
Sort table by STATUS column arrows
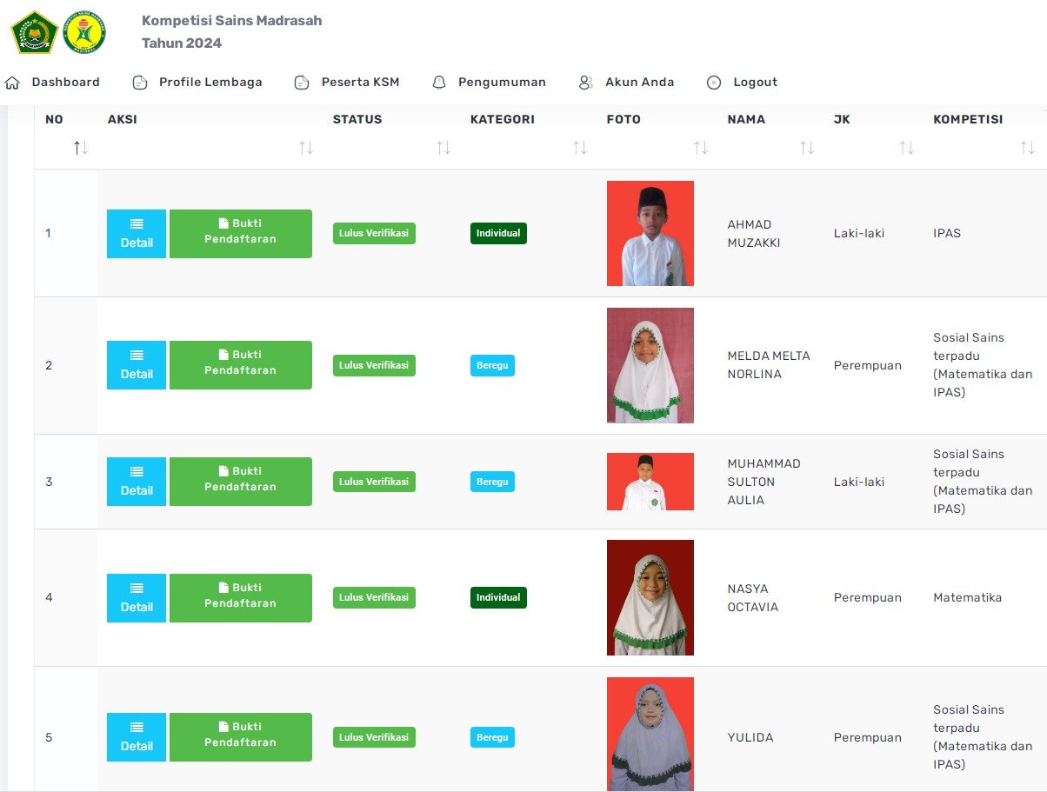[x=443, y=148]
